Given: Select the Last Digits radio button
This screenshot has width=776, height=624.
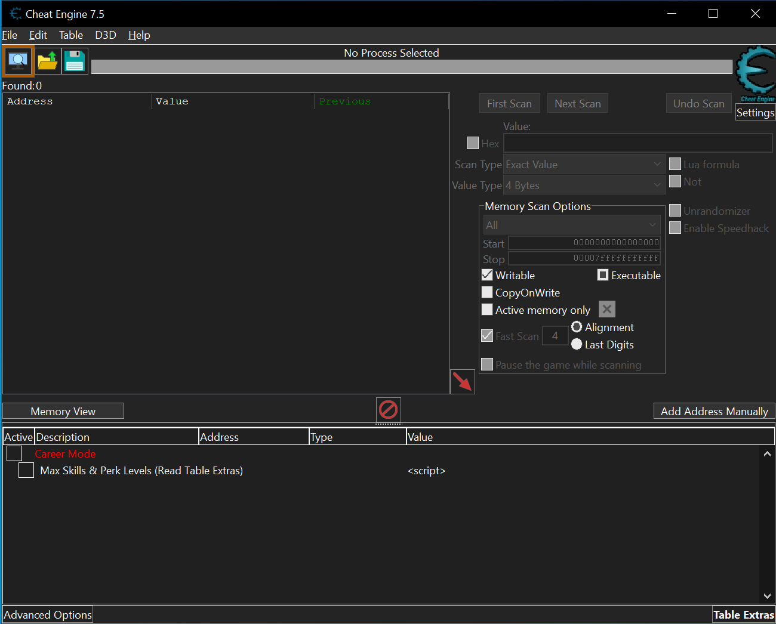Looking at the screenshot, I should point(577,344).
